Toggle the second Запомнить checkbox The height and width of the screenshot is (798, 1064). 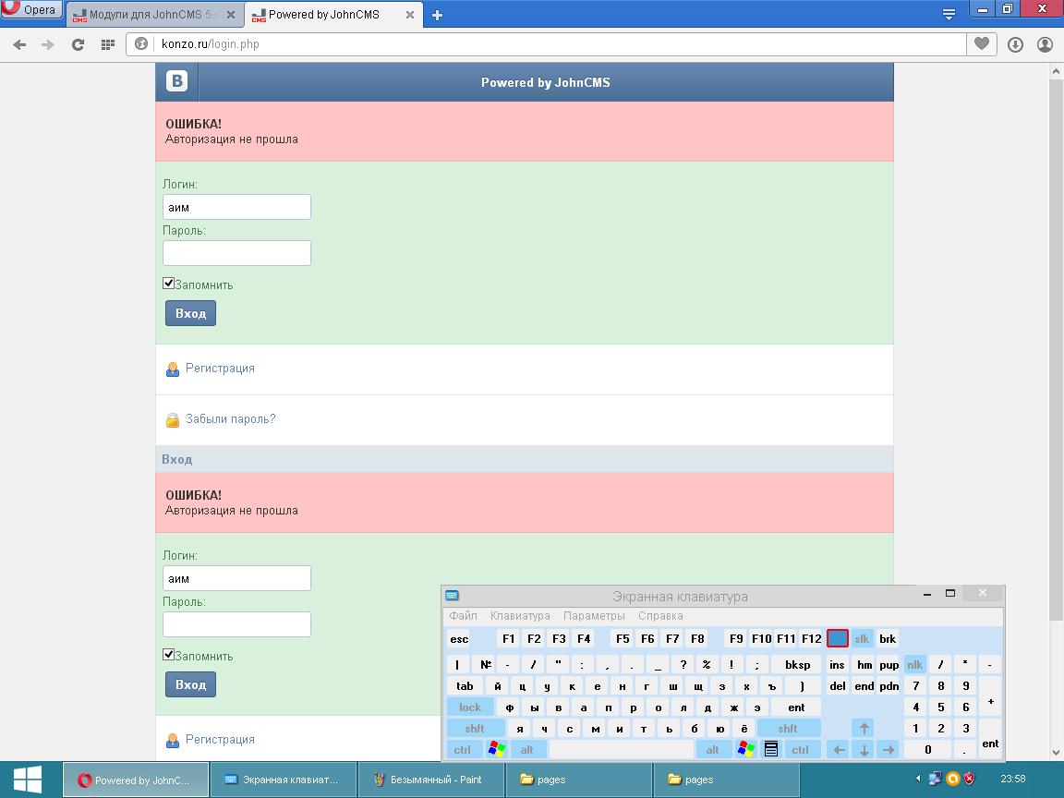pyautogui.click(x=168, y=654)
